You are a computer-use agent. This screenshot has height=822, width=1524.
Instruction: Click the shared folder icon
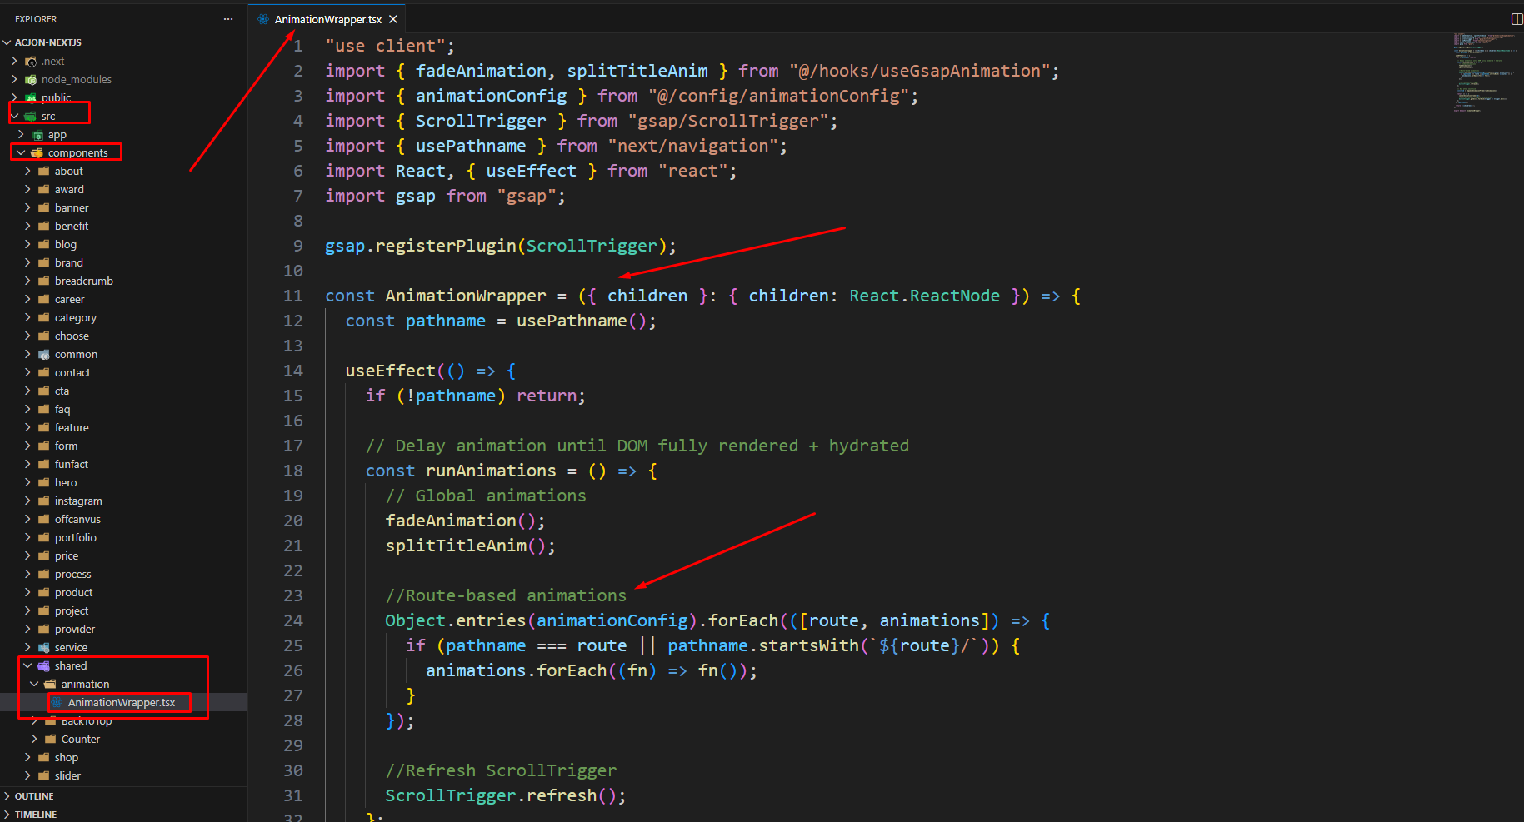click(44, 666)
